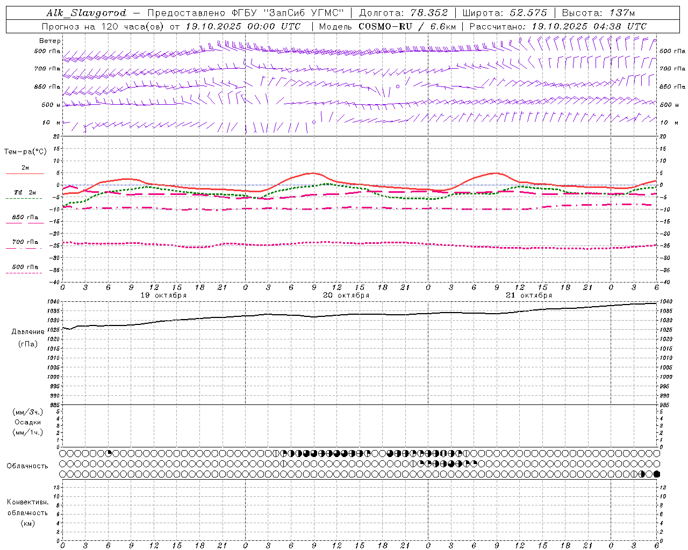The height and width of the screenshot is (550, 688).
Task: Click the (км) convective height unit label
Action: pyautogui.click(x=28, y=523)
